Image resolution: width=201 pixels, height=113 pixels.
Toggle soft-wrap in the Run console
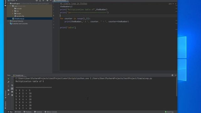12,85
